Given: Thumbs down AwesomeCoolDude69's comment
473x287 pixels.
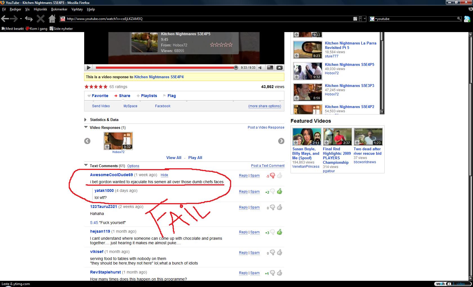Looking at the screenshot, I should (x=272, y=176).
